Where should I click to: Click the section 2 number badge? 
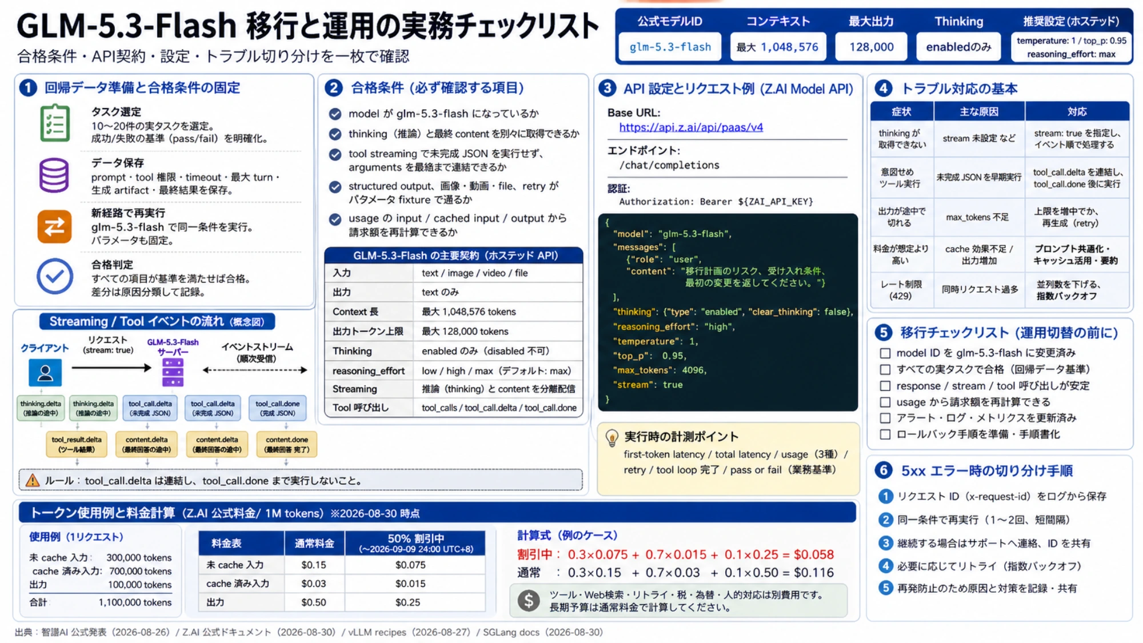coord(334,87)
